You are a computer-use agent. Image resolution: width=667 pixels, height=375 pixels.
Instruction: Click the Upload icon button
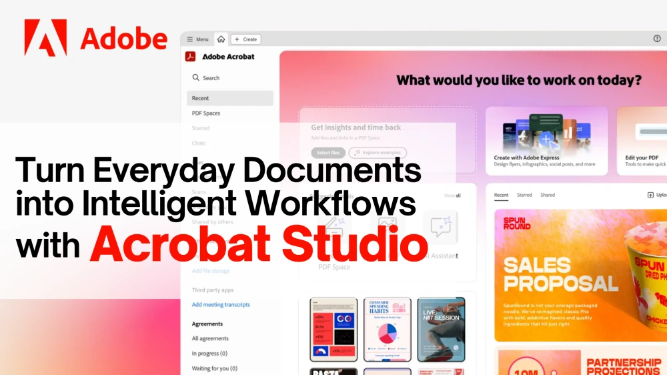650,195
